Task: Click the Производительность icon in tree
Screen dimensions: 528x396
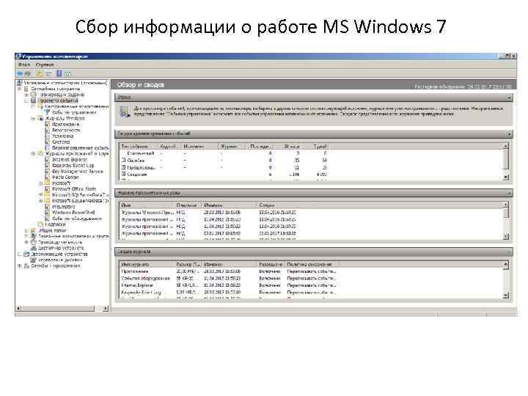Action: [x=33, y=242]
